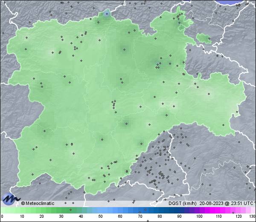Viewport: 256px width, 222px height.
Task: Pick the dark navy color above scale label 90
Action: pyautogui.click(x=179, y=210)
